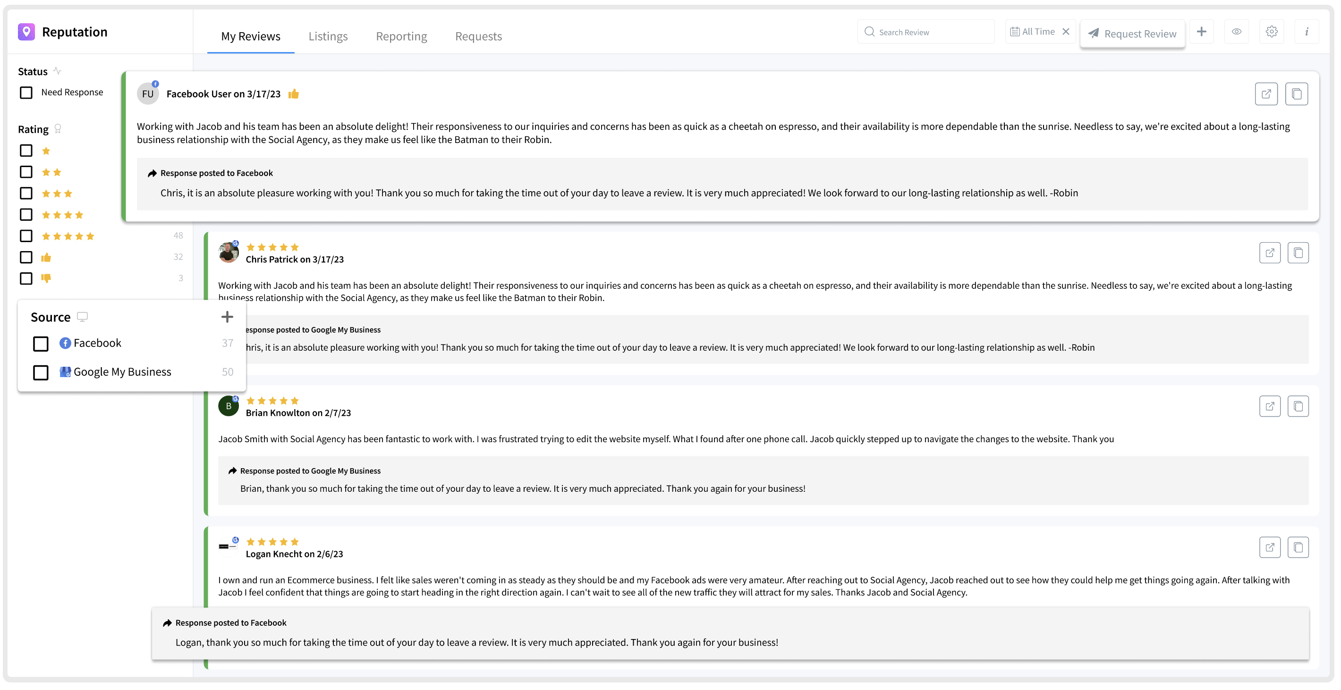Open the settings gear icon
The height and width of the screenshot is (690, 1341).
click(1272, 32)
